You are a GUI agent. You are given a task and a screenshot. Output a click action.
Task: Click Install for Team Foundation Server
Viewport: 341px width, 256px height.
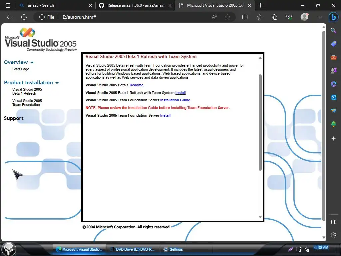pos(165,115)
